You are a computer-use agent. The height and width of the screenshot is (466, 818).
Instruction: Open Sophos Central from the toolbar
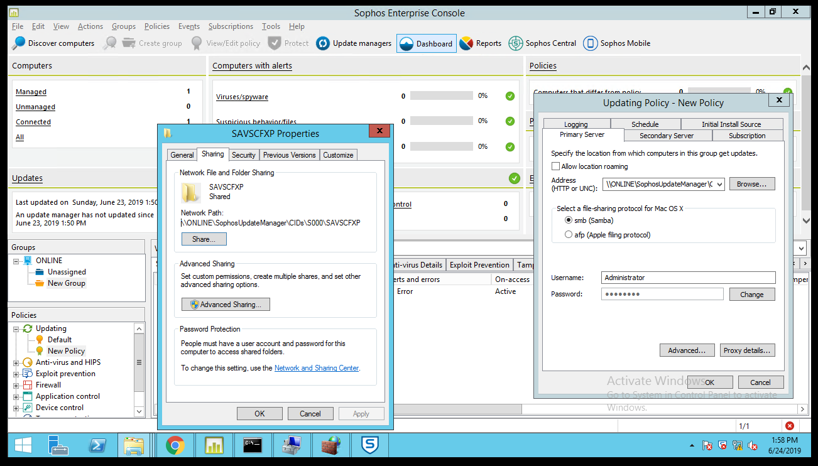coord(516,43)
